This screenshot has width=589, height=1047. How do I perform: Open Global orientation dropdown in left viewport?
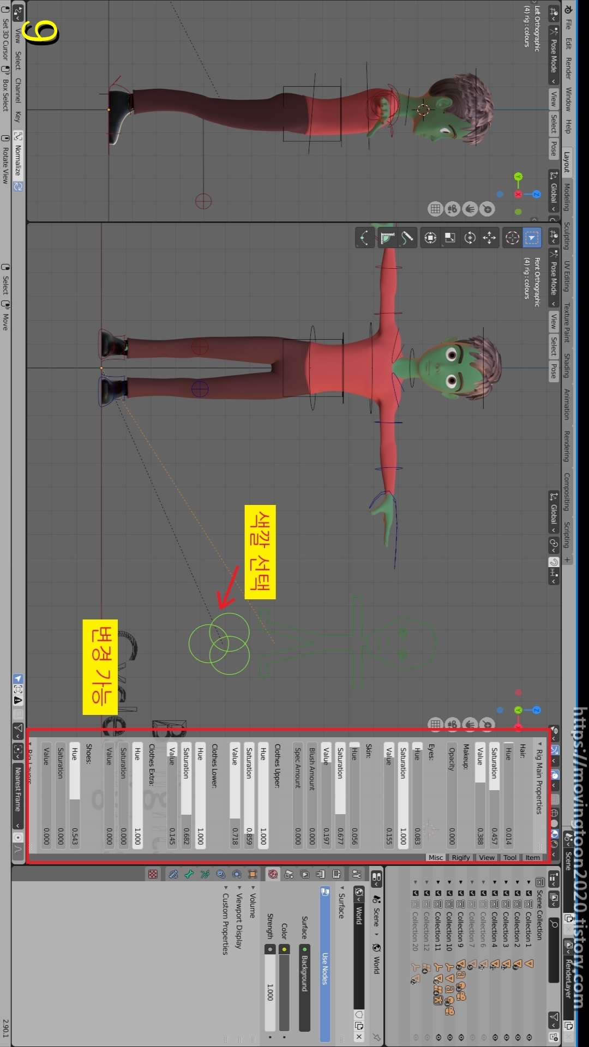click(554, 191)
